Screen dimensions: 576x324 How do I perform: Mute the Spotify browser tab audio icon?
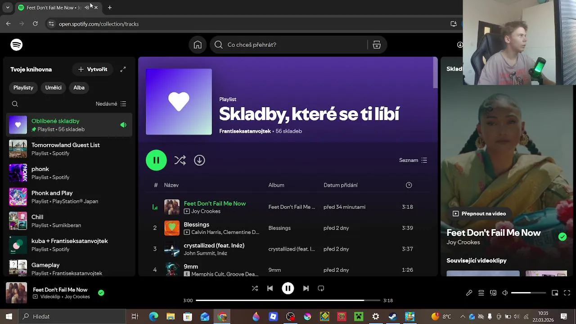[x=87, y=8]
